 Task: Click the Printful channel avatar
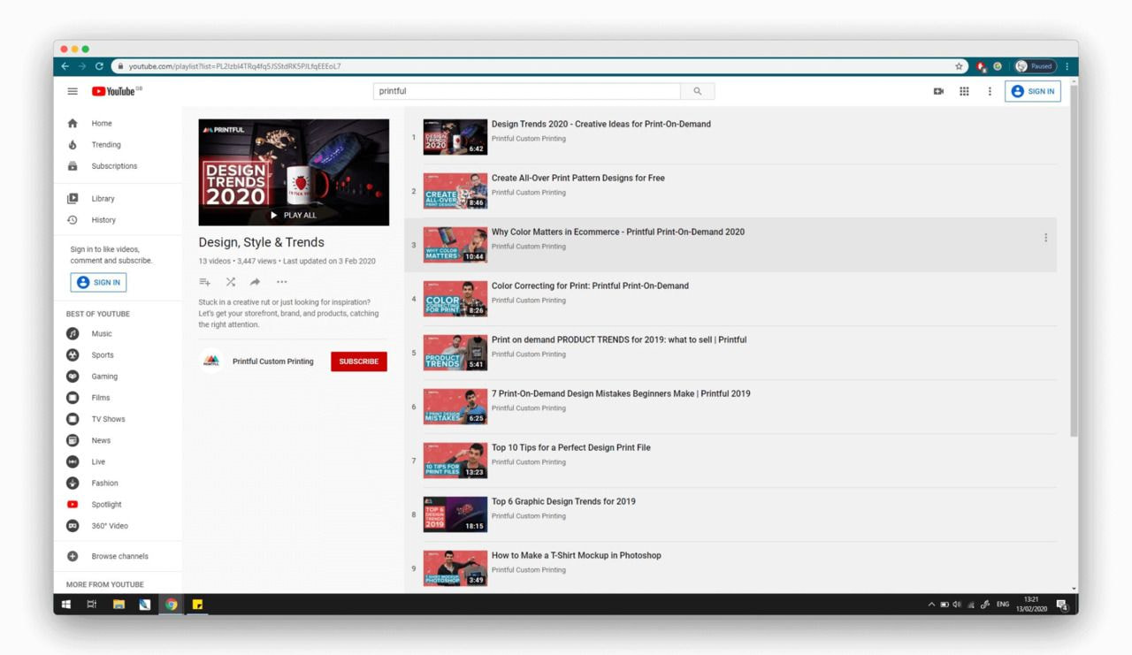210,362
